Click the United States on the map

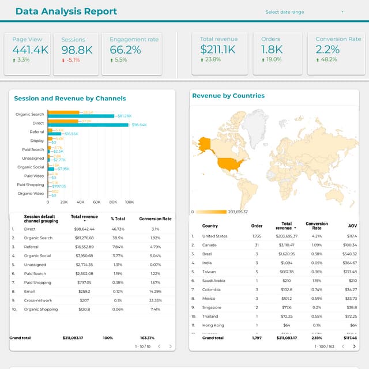229,164
